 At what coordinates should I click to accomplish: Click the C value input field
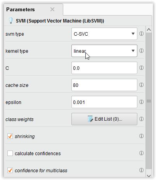click(x=104, y=68)
